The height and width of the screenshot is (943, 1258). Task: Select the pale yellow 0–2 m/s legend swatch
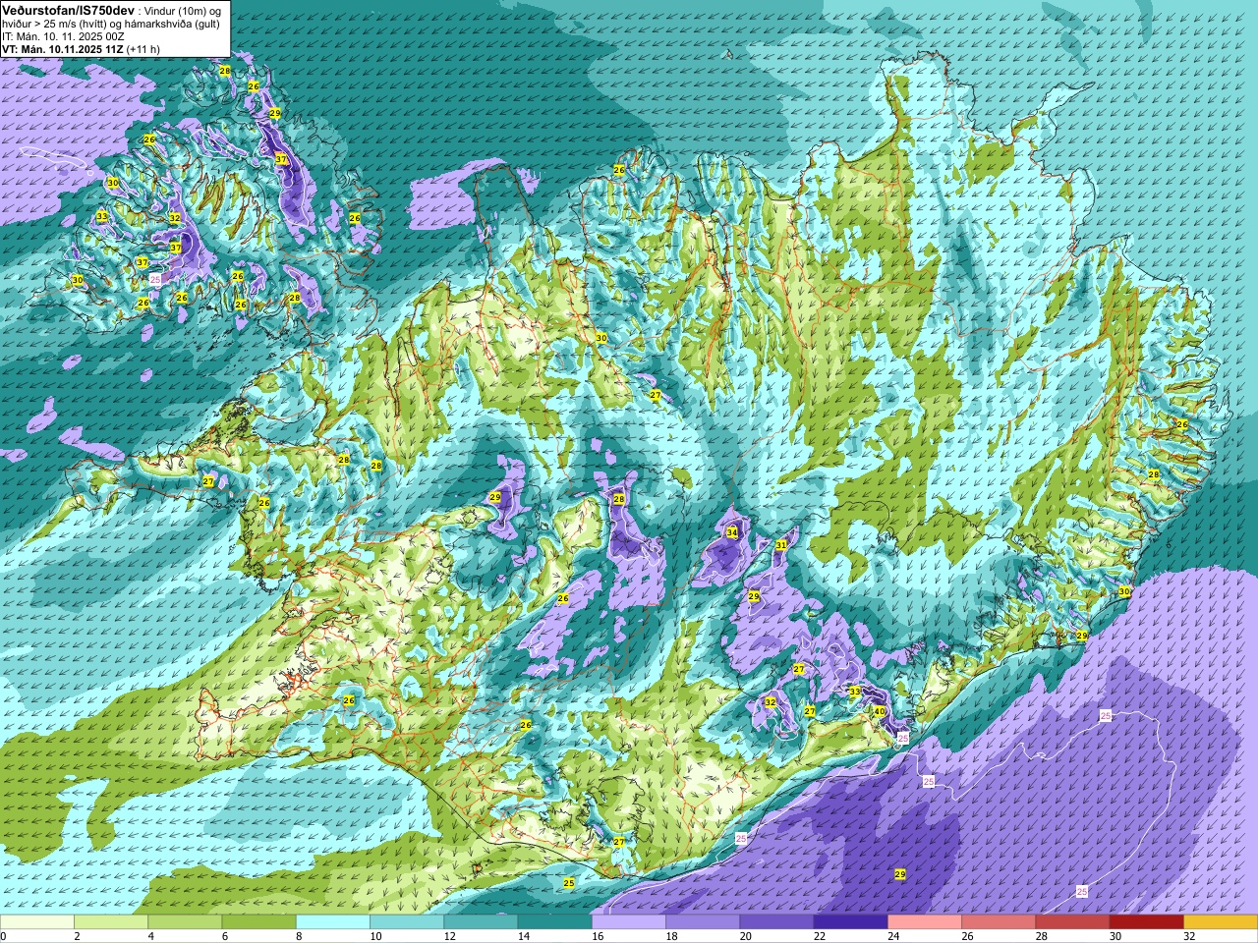click(x=37, y=922)
